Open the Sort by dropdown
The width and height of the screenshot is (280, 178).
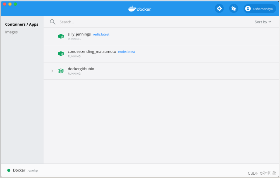pos(263,22)
